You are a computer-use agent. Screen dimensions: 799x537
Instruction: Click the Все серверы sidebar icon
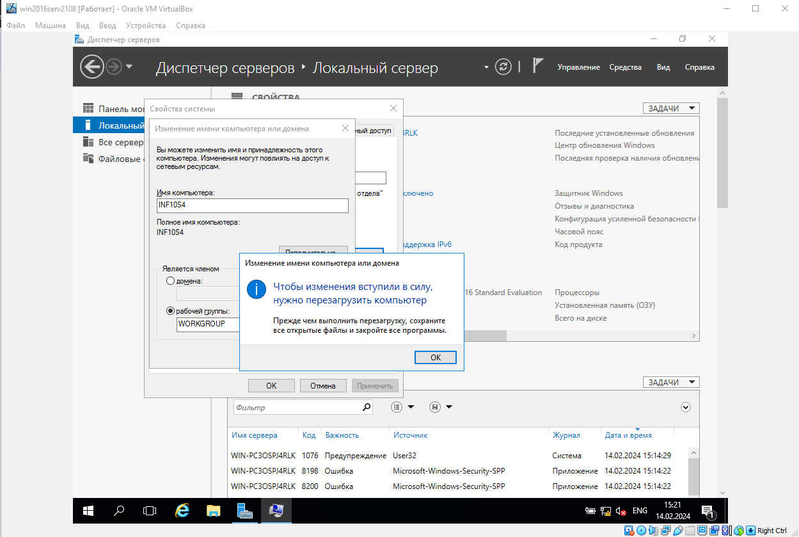click(88, 141)
